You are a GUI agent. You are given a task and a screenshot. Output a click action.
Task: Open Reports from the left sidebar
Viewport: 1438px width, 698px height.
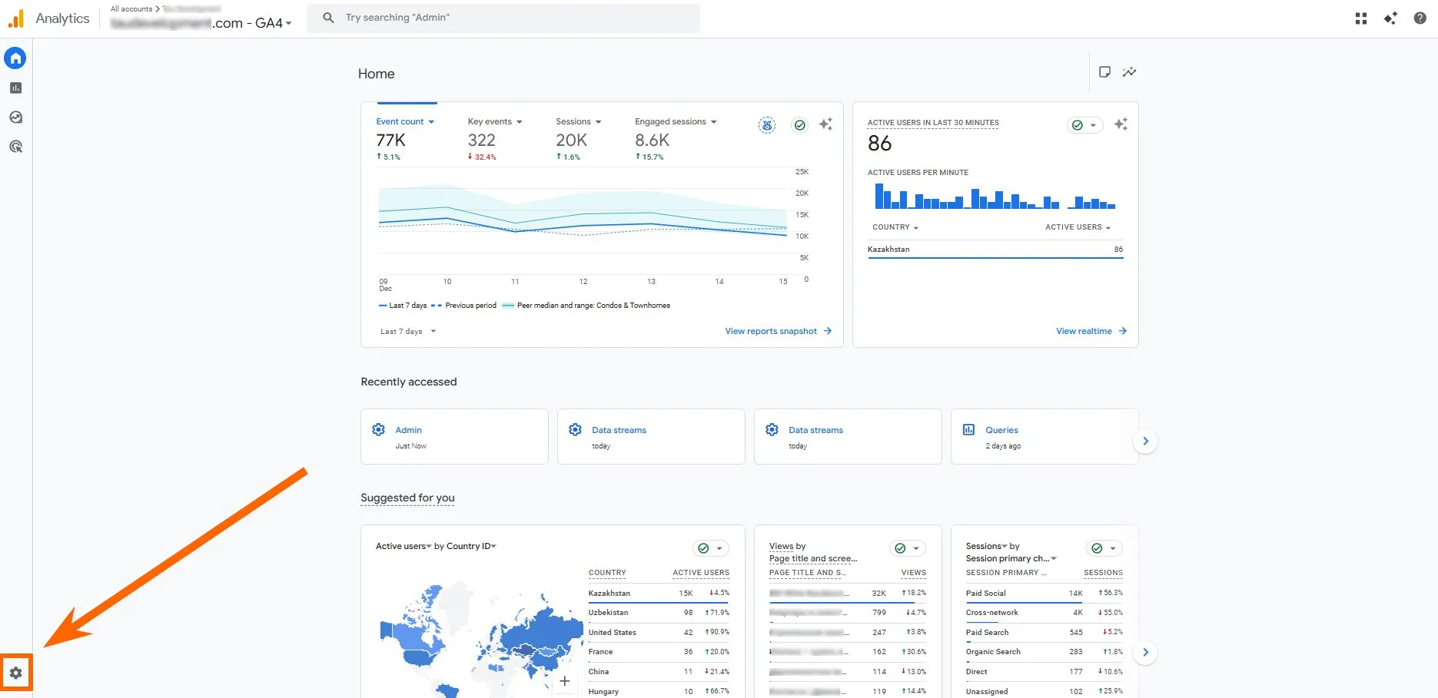tap(15, 88)
